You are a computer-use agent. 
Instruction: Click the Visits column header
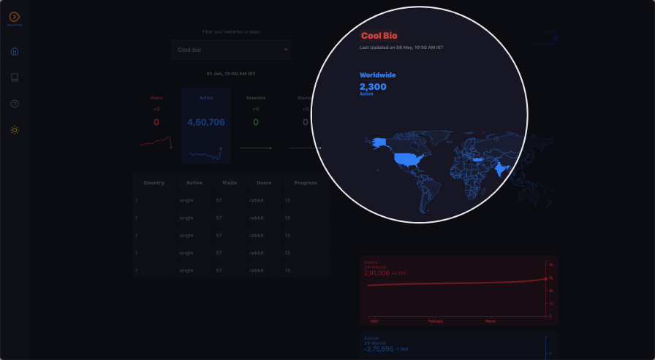229,183
